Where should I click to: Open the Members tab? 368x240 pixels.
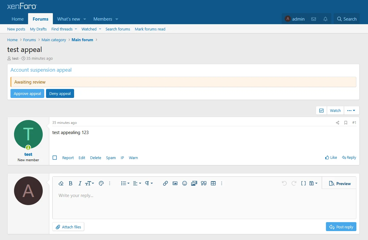103,19
